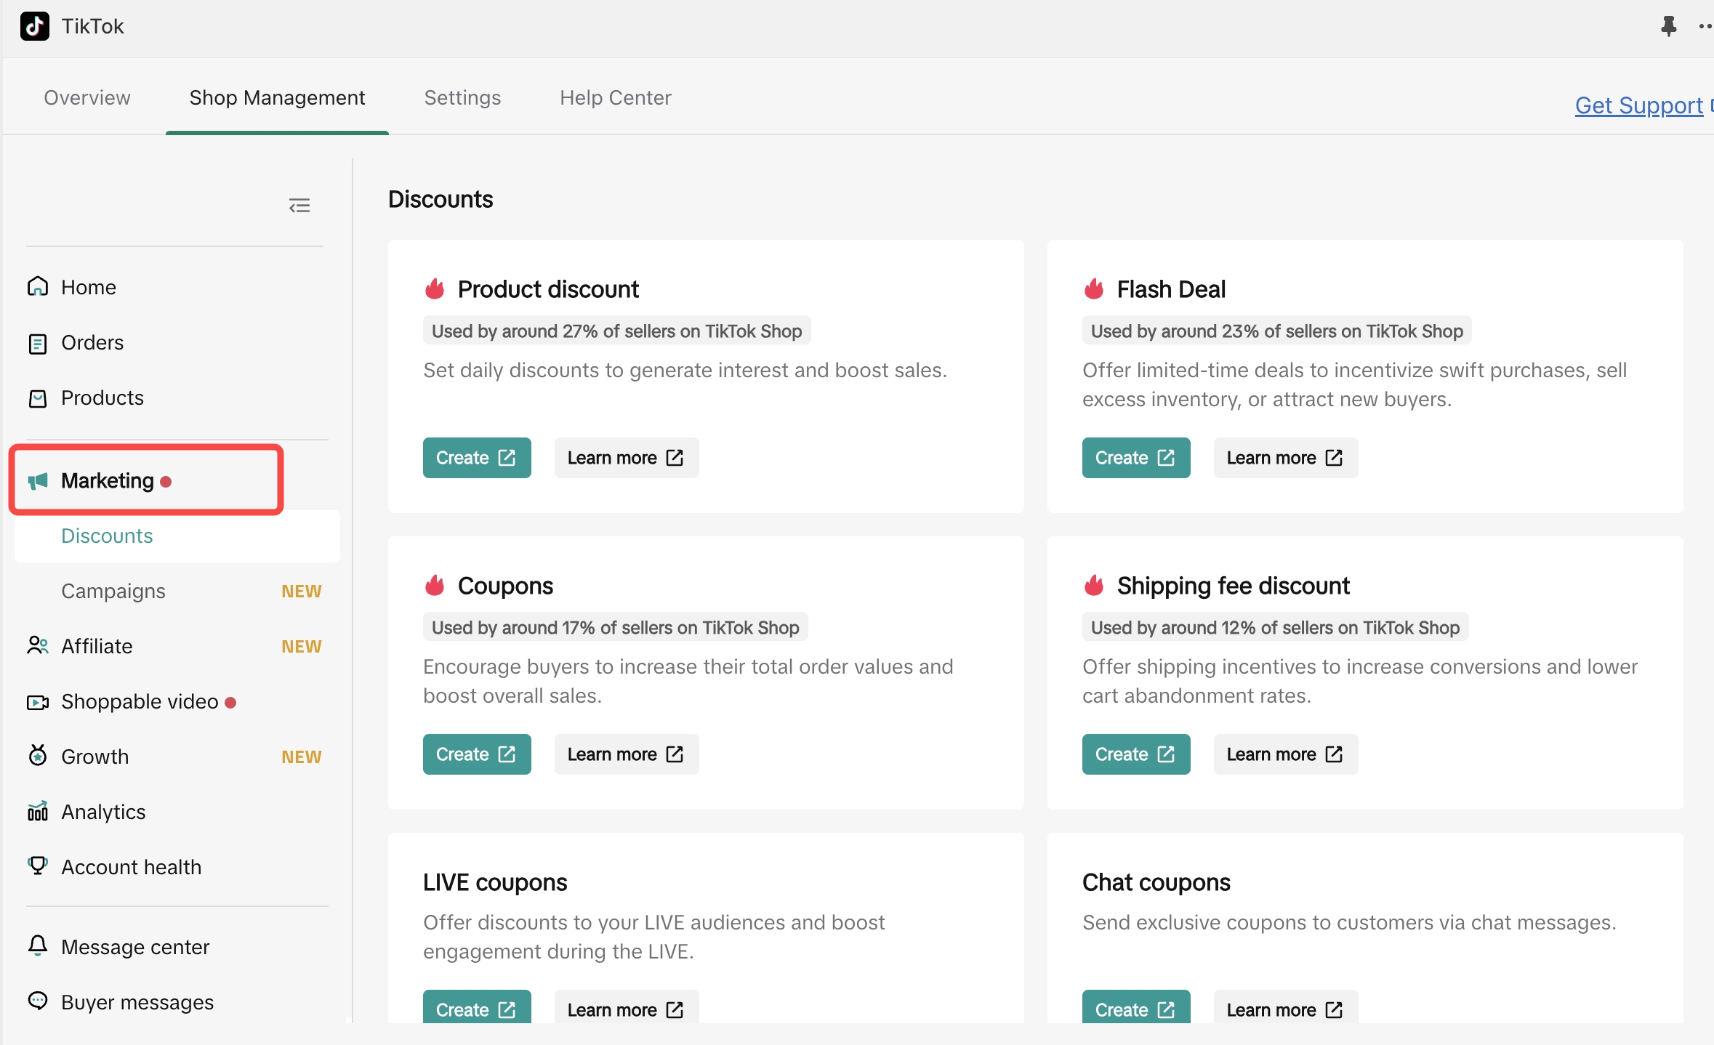Learn more about Shipping fee discount
The width and height of the screenshot is (1714, 1045).
[x=1286, y=754]
